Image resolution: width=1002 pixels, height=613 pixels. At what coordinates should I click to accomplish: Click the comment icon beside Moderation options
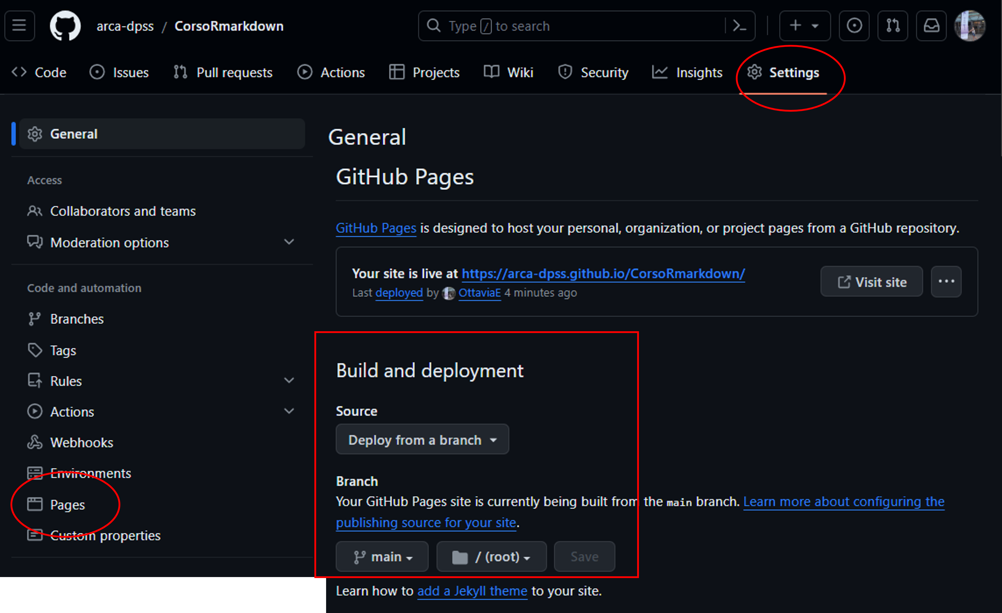pyautogui.click(x=35, y=242)
